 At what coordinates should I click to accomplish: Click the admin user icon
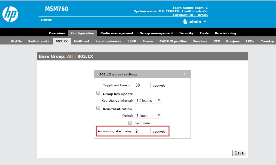(185, 22)
